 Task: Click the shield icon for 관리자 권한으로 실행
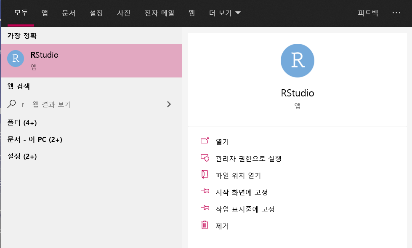pyautogui.click(x=205, y=158)
